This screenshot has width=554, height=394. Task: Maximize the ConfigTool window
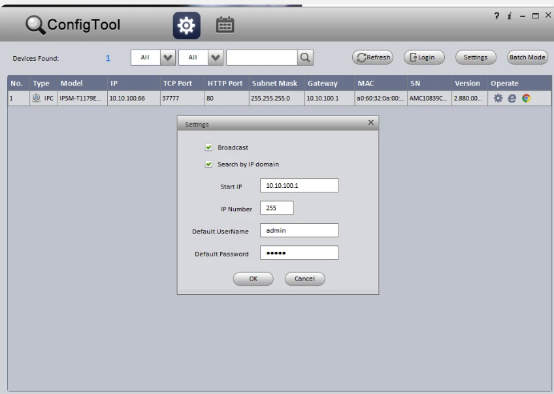tap(536, 16)
